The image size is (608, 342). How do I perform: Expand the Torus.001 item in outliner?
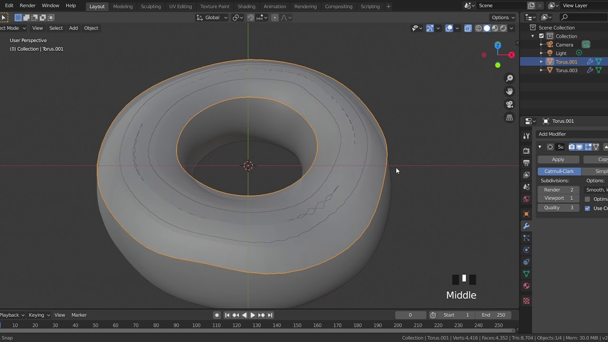click(x=541, y=62)
